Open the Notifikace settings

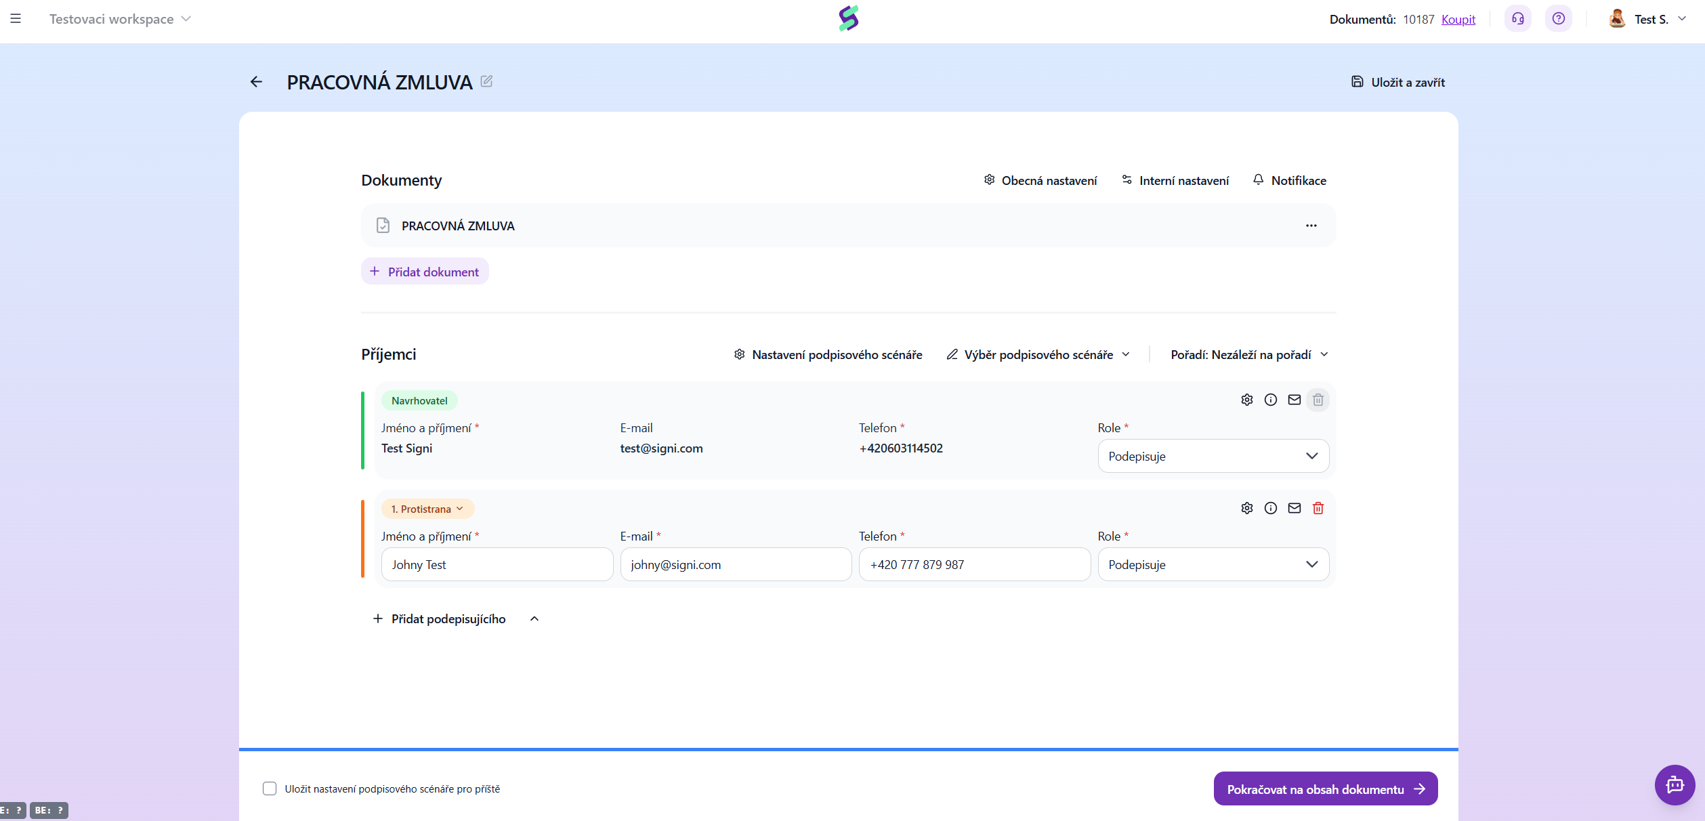coord(1289,180)
